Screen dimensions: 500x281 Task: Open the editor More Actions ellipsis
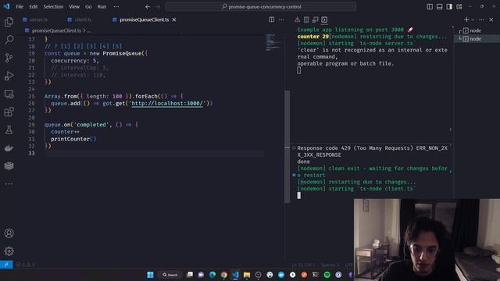point(281,20)
